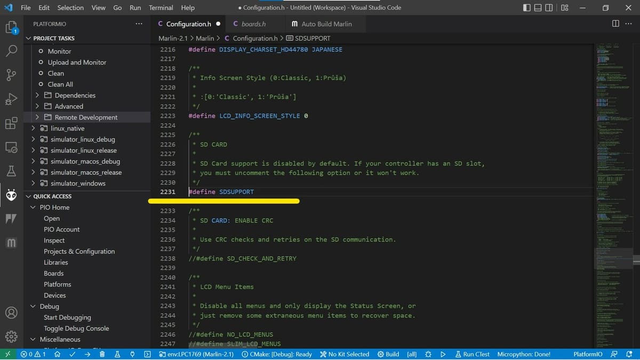Image resolution: width=640 pixels, height=360 pixels.
Task: Click Projects & Configuration in Quick Access
Action: tap(79, 252)
